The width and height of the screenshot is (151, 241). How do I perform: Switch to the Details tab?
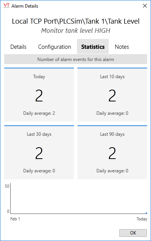click(x=18, y=47)
